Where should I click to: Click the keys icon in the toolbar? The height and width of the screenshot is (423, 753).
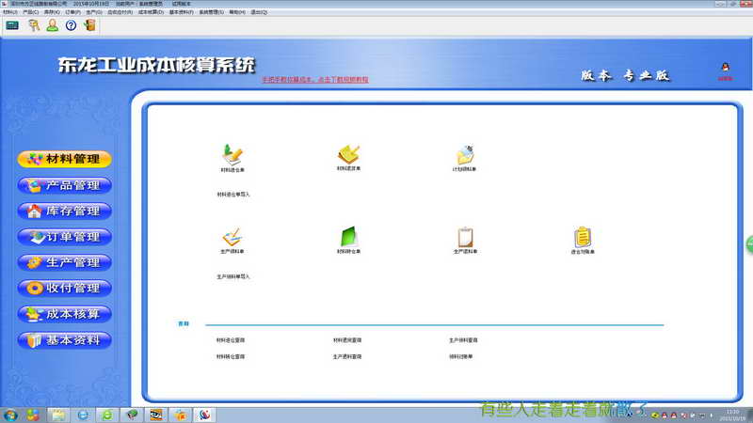pyautogui.click(x=34, y=25)
